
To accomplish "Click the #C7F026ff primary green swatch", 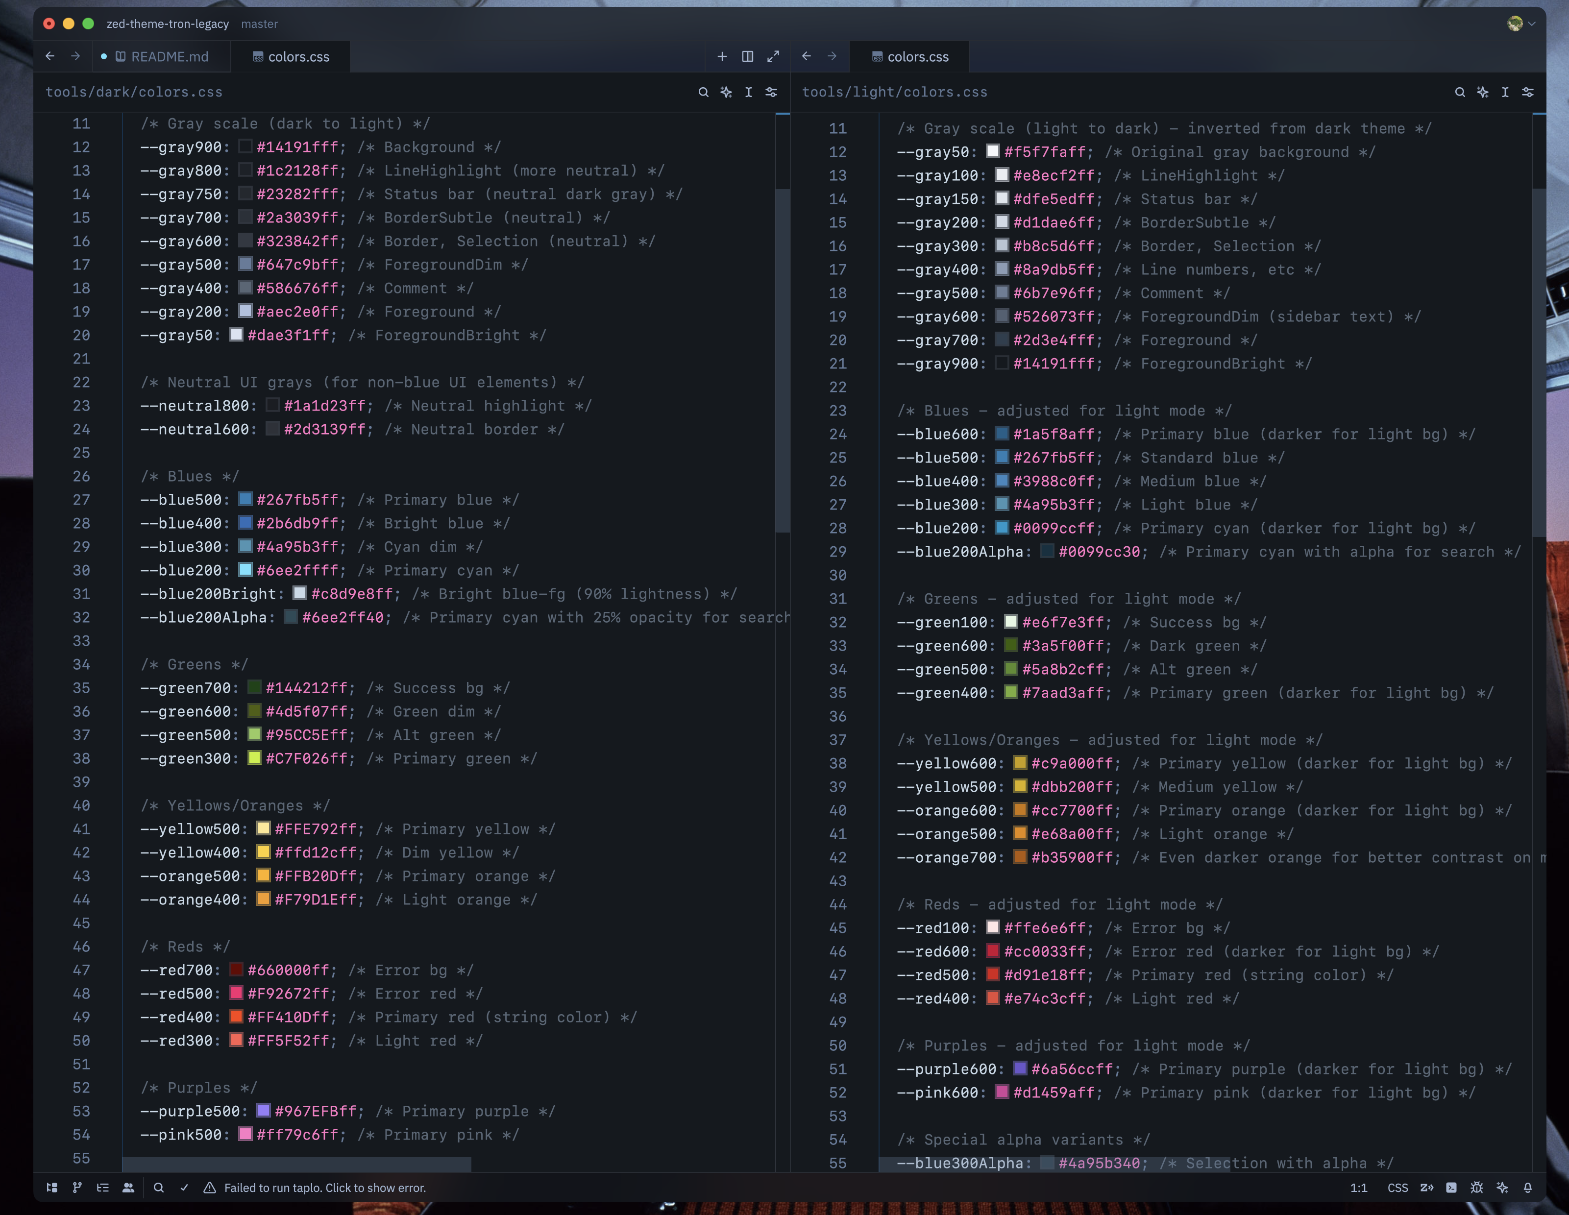I will tap(254, 758).
